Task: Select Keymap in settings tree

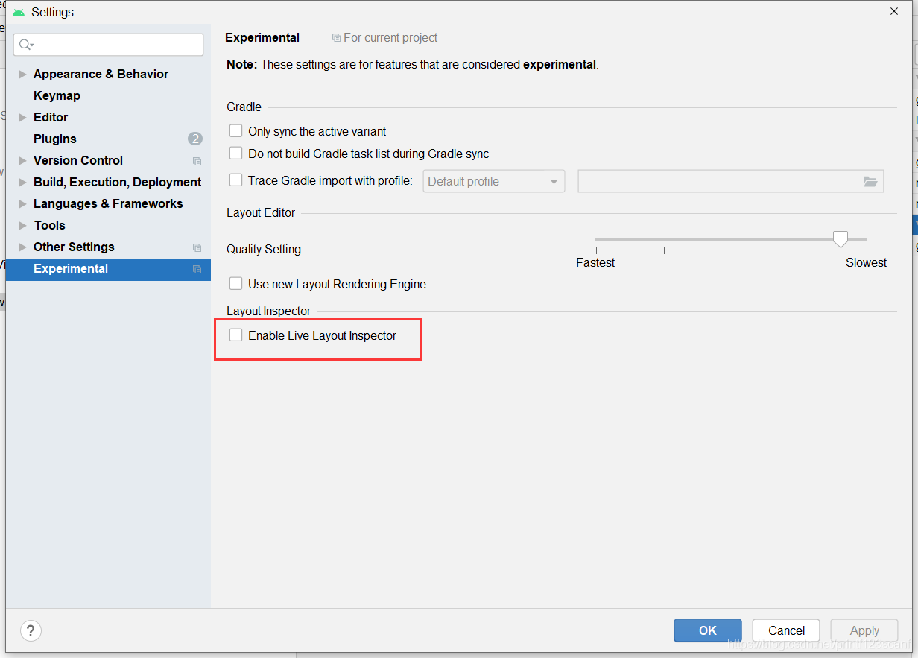Action: tap(57, 95)
